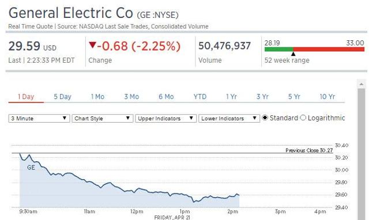Click the GE label on chart
The width and height of the screenshot is (369, 220).
point(31,168)
